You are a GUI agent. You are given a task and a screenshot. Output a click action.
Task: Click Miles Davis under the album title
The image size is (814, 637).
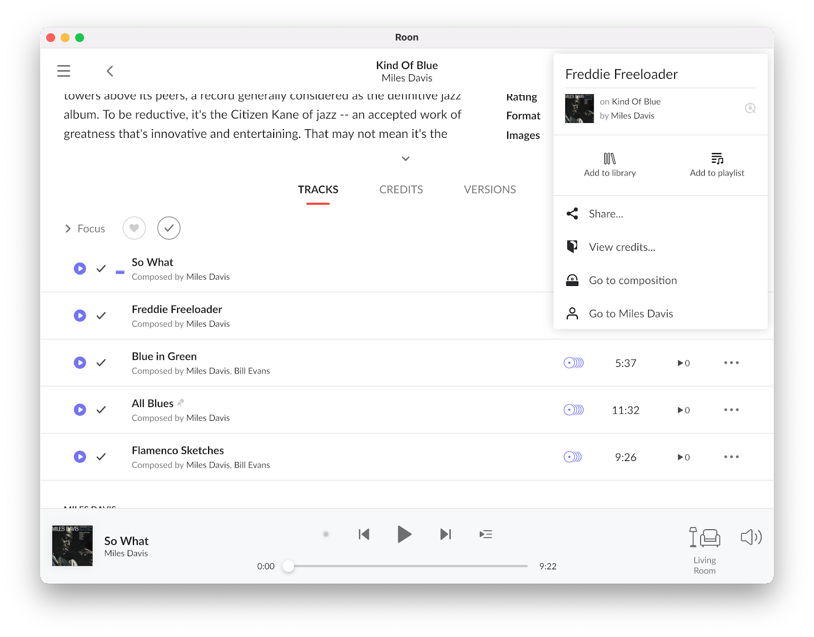(407, 78)
